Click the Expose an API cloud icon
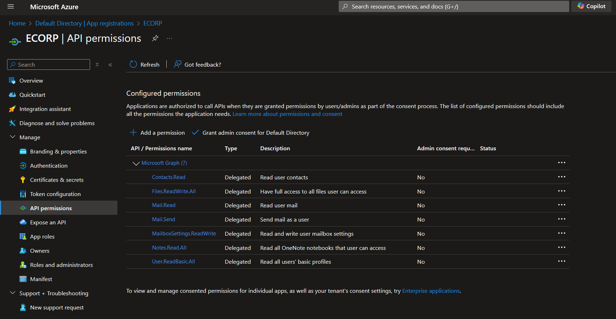The image size is (616, 319). tap(23, 222)
